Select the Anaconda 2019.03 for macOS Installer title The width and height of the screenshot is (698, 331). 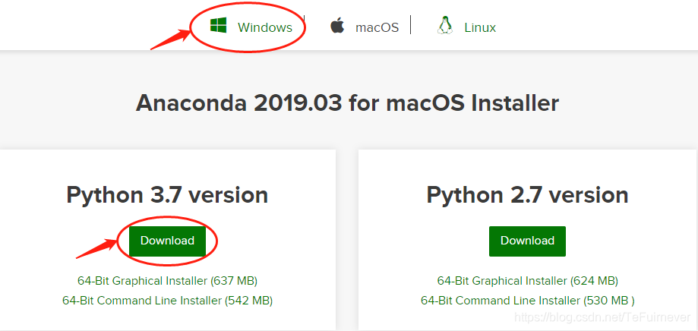tap(347, 103)
